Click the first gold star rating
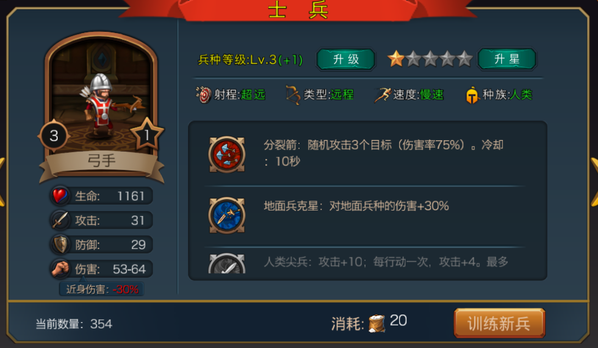This screenshot has height=348, width=598. point(396,59)
